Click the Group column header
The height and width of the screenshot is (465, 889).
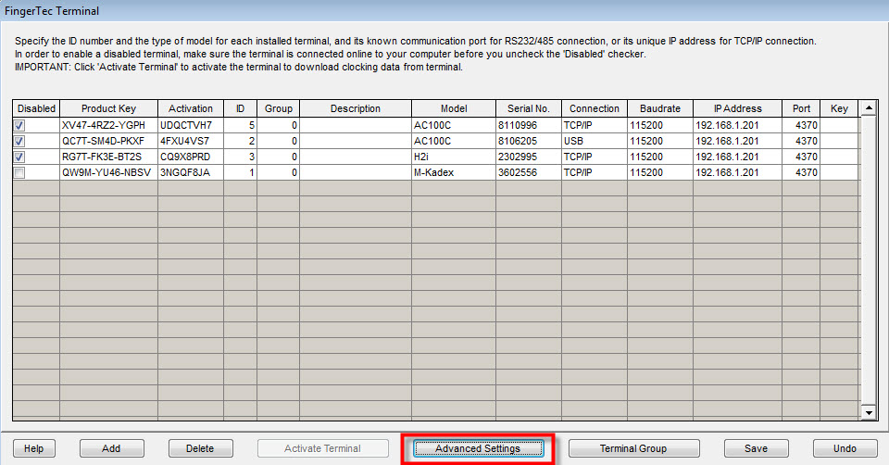coord(279,108)
